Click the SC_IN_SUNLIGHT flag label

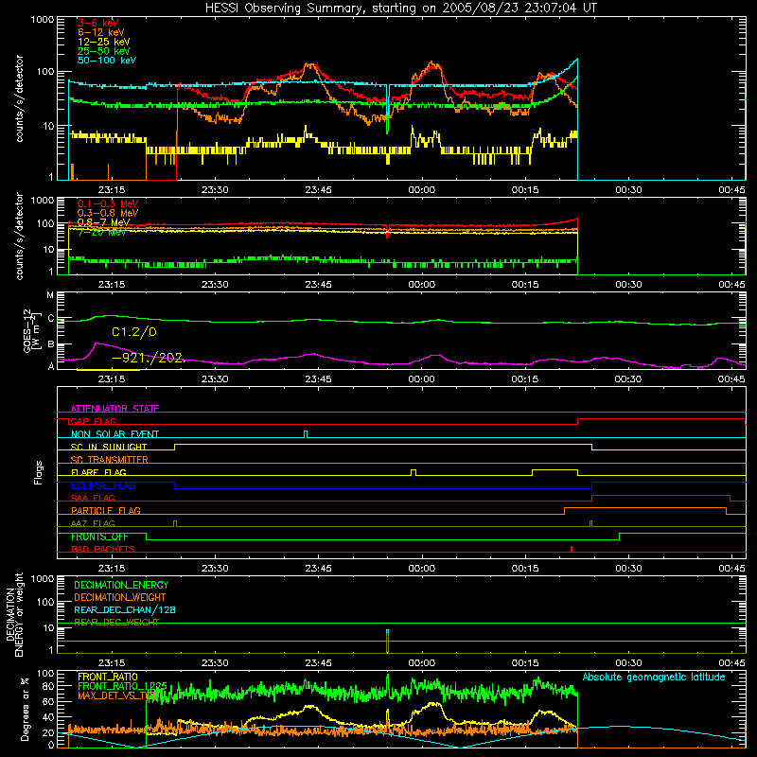(109, 447)
